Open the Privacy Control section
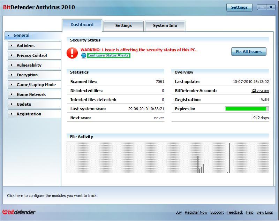 point(35,55)
